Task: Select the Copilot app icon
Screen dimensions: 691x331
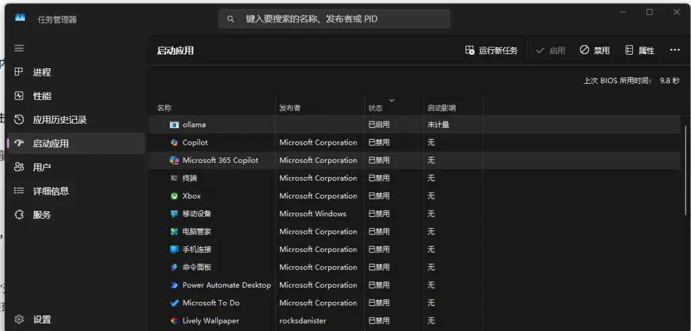Action: [x=175, y=143]
